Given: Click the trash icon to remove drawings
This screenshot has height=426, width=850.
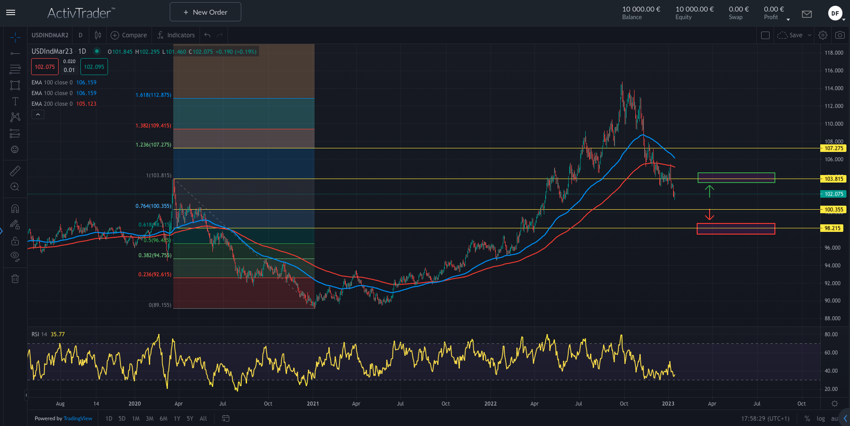Looking at the screenshot, I should pos(15,279).
